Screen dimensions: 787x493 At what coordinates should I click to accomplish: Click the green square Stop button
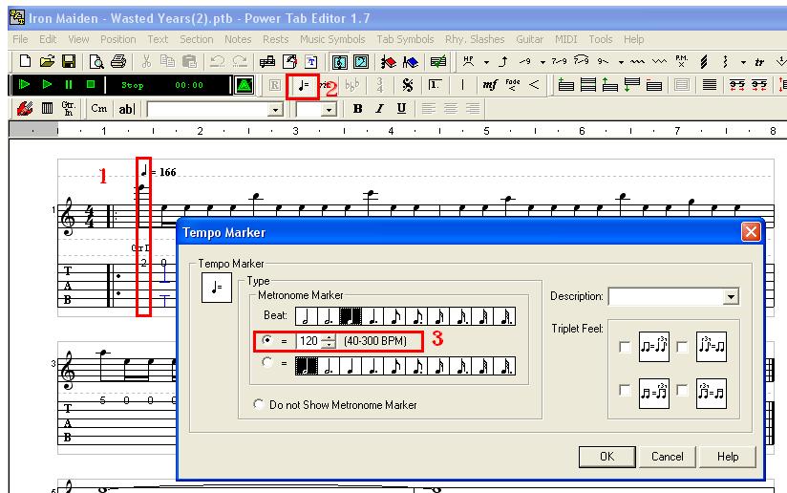tap(91, 84)
